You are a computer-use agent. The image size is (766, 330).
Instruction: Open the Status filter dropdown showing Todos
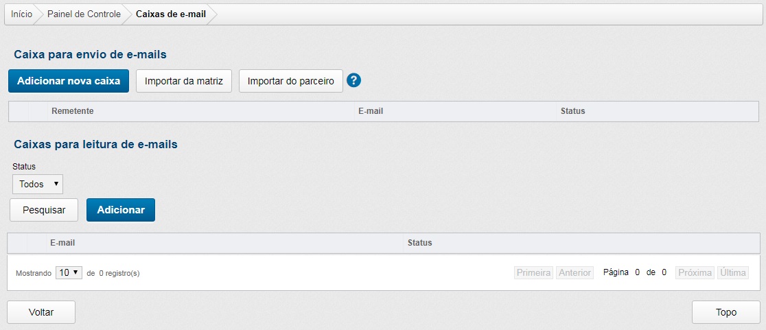(38, 184)
